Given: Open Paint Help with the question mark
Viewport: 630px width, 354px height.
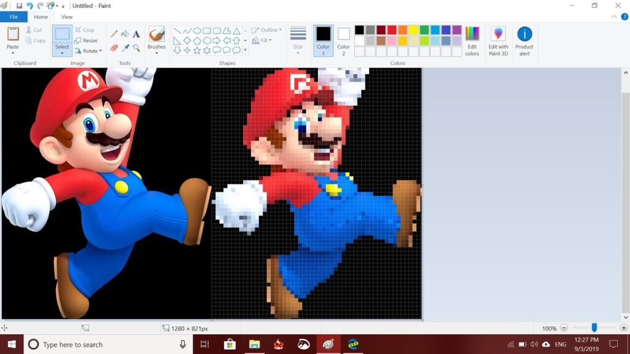Looking at the screenshot, I should 624,17.
